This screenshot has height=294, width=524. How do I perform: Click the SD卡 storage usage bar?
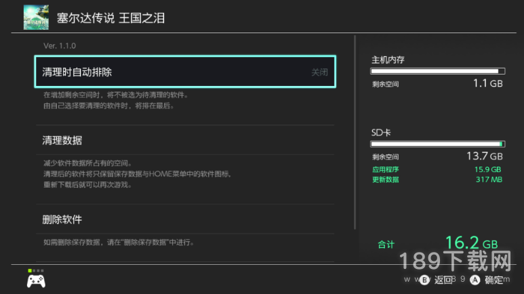click(x=438, y=144)
